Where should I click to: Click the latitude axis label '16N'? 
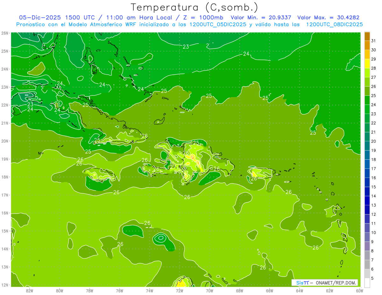tap(4, 213)
